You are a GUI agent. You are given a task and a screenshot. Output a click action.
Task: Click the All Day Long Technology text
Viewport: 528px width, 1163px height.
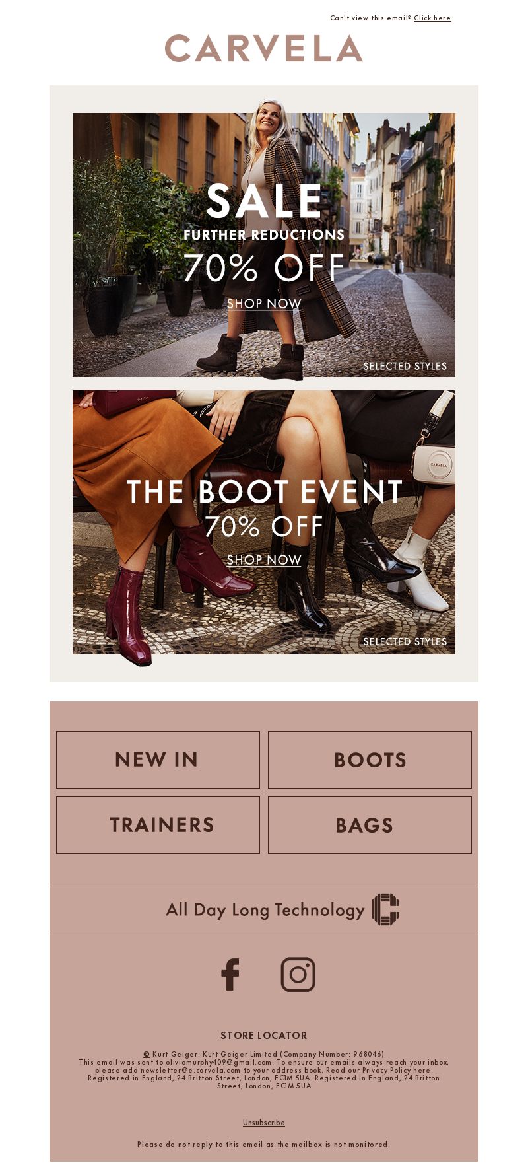click(x=265, y=910)
